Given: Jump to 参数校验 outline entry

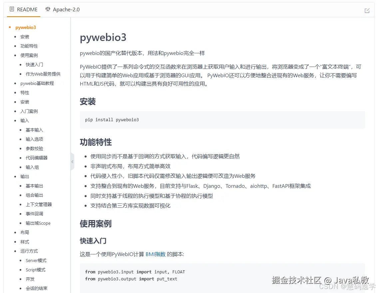Looking at the screenshot, I should (34, 148).
